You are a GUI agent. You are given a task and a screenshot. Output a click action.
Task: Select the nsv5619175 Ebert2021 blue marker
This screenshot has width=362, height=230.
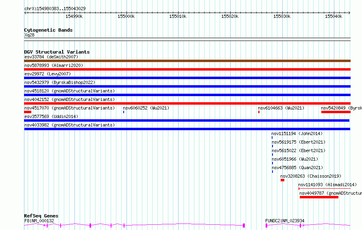(273, 146)
